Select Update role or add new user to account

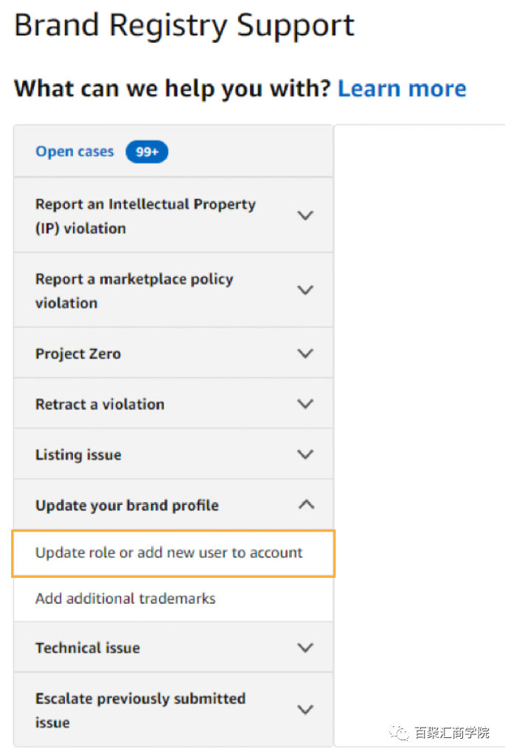[169, 552]
